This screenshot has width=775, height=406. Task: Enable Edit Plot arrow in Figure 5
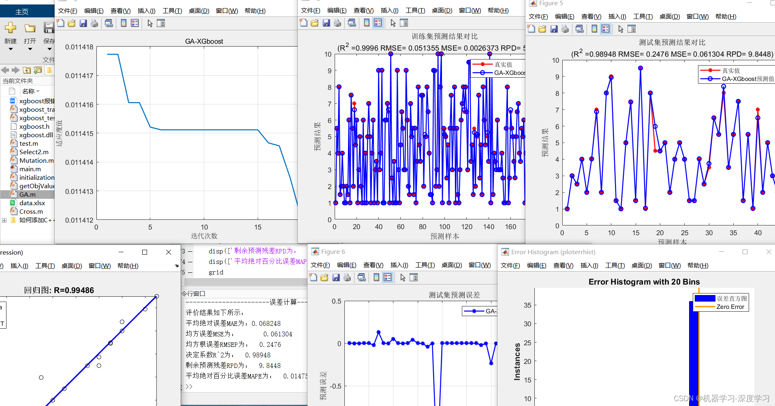621,29
